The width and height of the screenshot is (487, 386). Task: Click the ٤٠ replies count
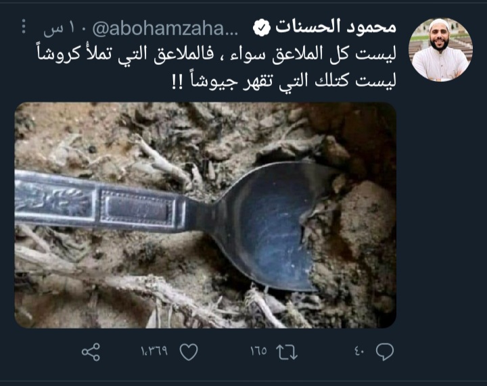pos(359,352)
